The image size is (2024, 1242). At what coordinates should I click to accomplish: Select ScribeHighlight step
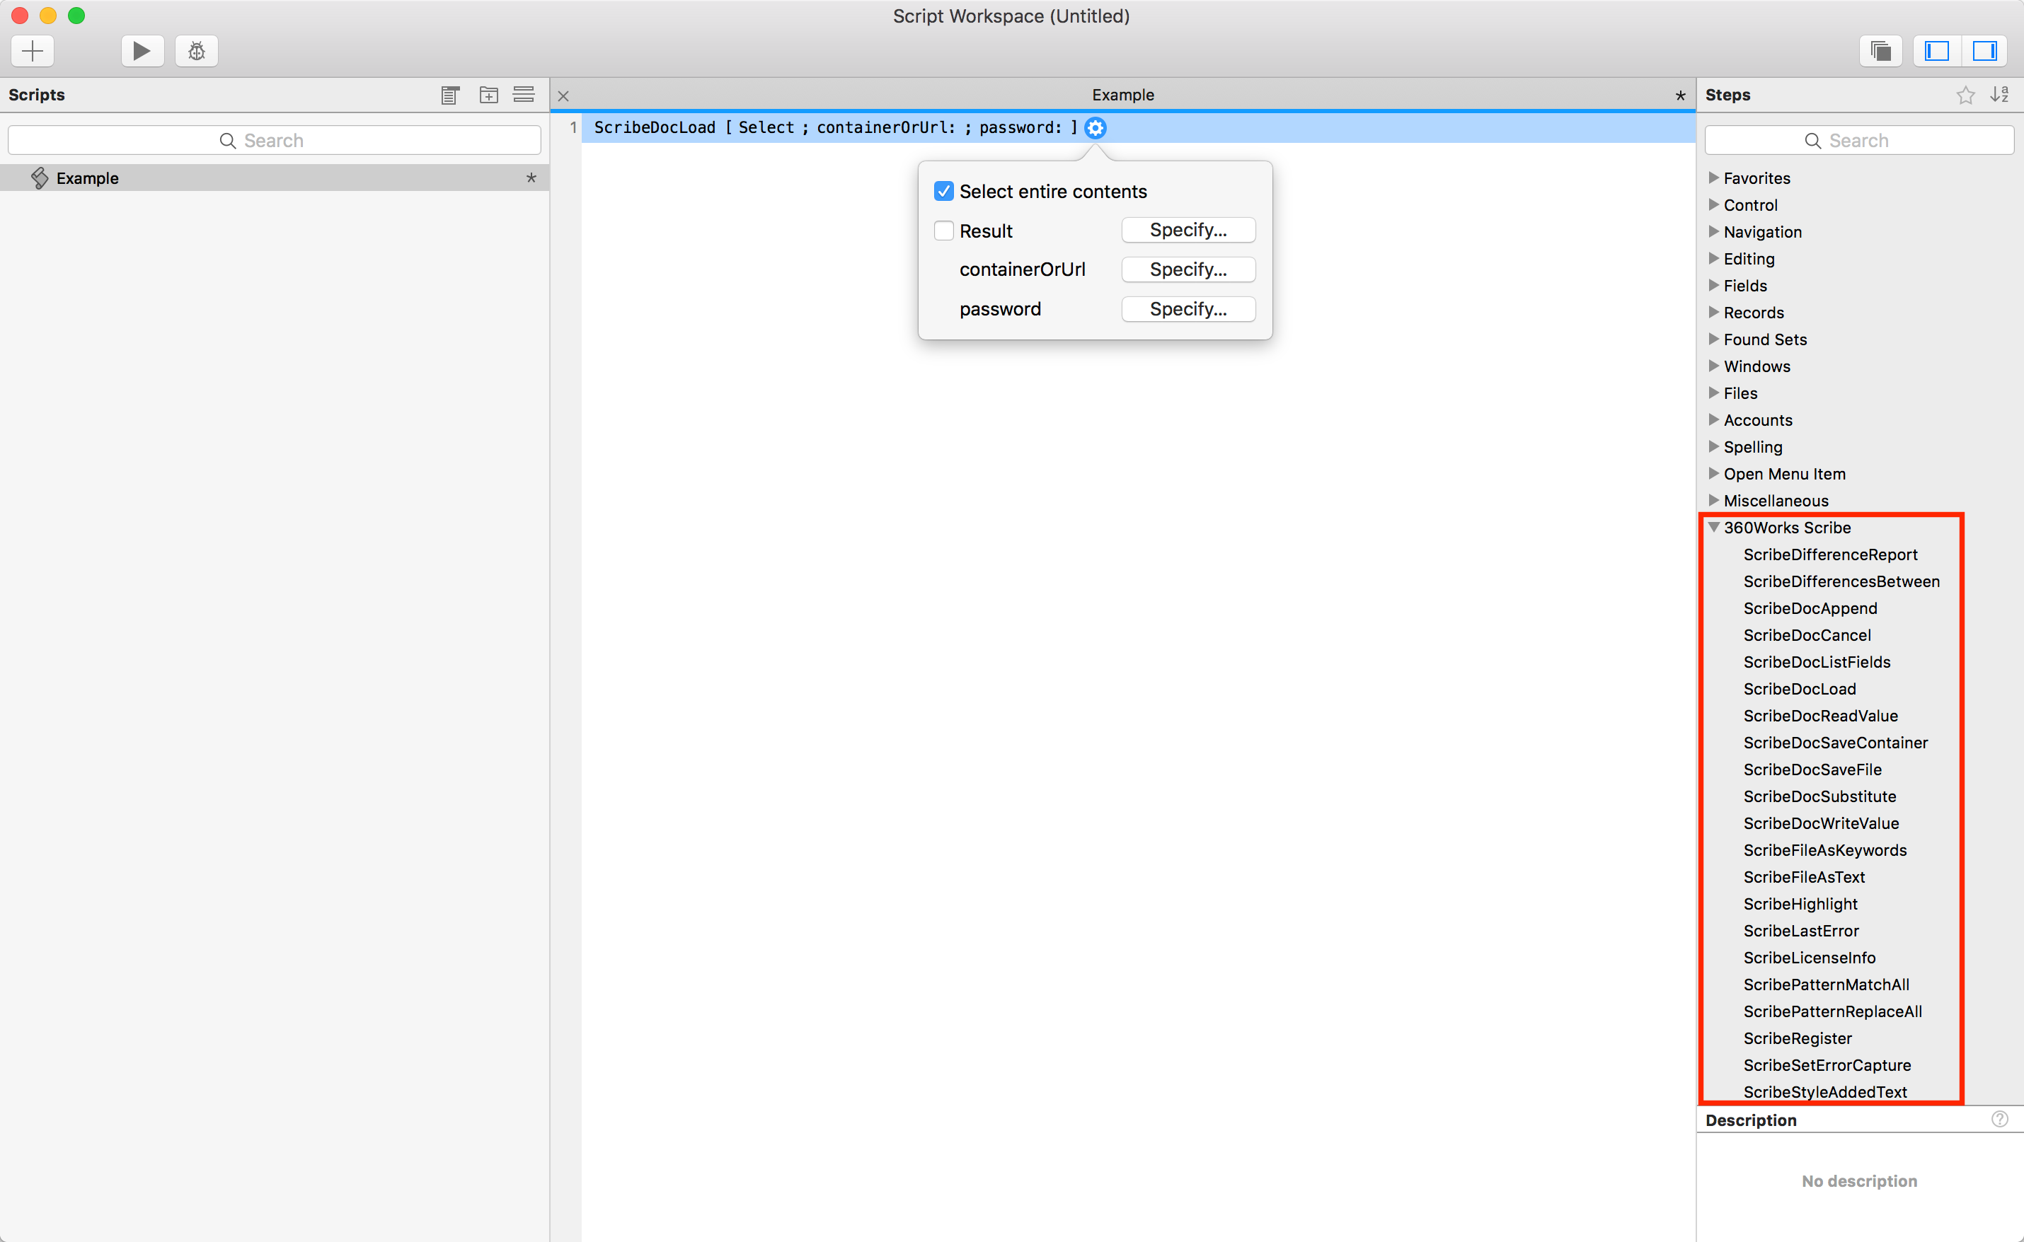click(x=1800, y=905)
